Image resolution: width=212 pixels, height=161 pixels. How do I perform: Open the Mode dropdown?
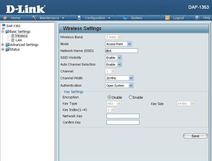tap(118, 44)
